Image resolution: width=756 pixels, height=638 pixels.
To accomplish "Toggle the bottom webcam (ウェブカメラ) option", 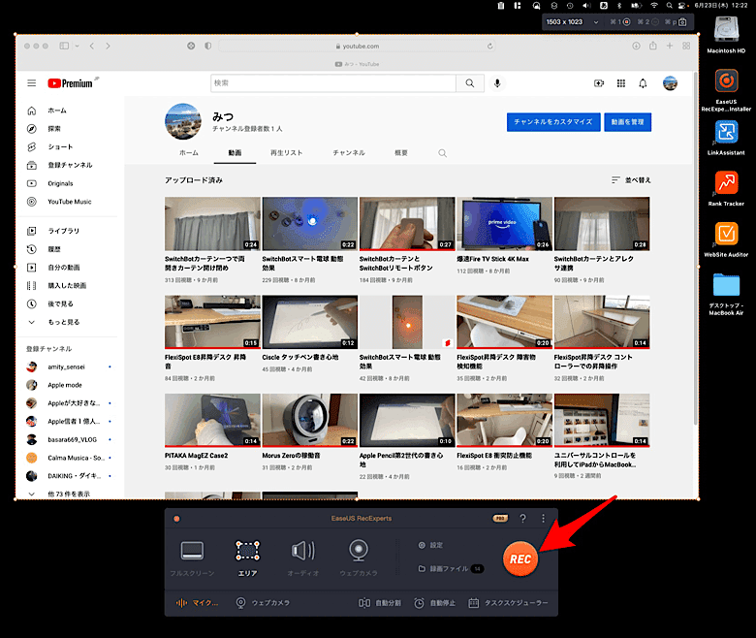I will pyautogui.click(x=263, y=603).
